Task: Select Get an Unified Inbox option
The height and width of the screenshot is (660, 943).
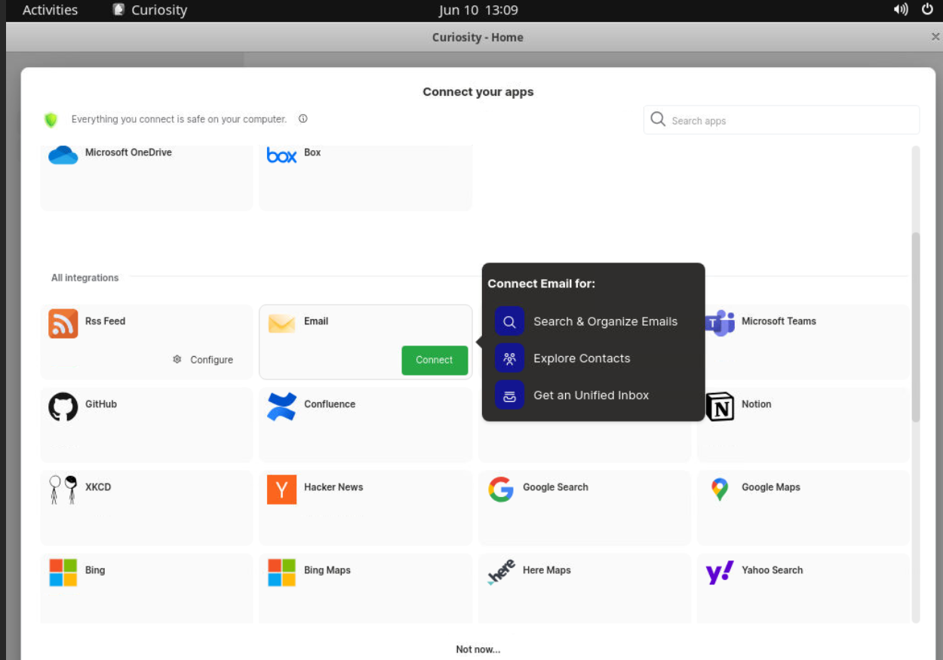Action: point(591,395)
